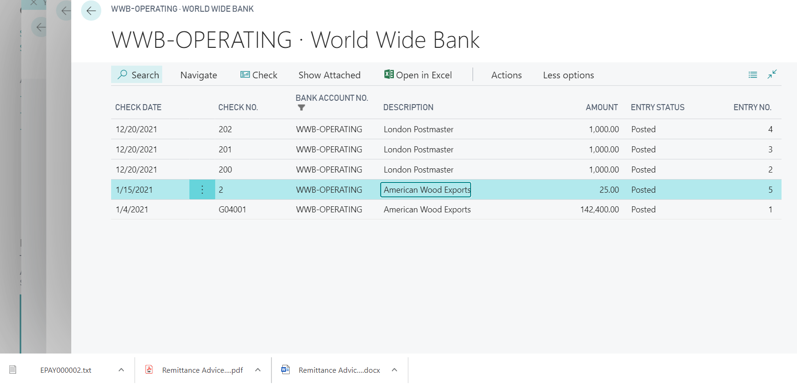This screenshot has height=384, width=797.
Task: Open downloaded Remittance Advice pdf
Action: 203,370
